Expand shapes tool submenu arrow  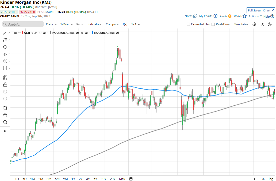(x=9, y=47)
